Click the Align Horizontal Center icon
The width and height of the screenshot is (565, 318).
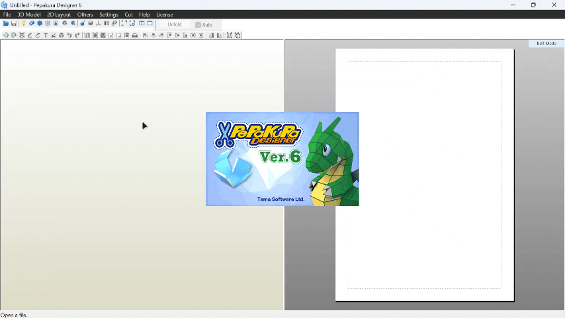click(x=153, y=35)
